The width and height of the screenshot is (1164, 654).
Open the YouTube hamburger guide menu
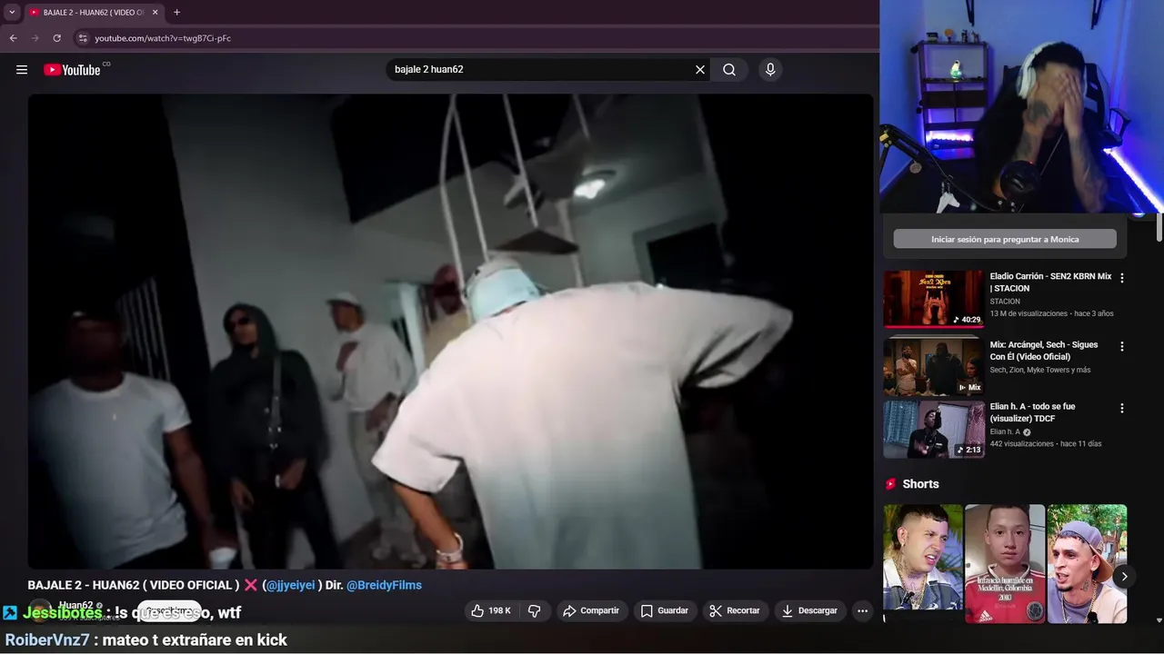22,69
